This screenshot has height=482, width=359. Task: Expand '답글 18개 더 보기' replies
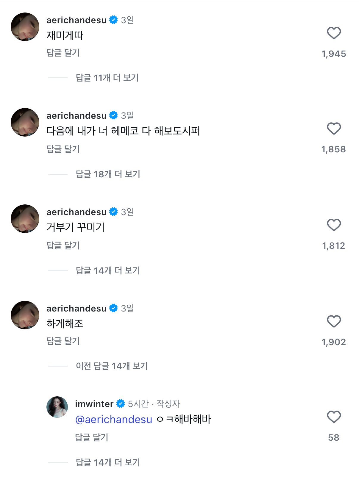(108, 174)
